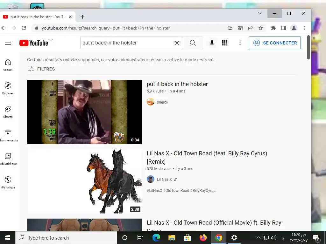Open Cortana circle on the taskbar
The height and width of the screenshot is (244, 326).
click(x=125, y=238)
